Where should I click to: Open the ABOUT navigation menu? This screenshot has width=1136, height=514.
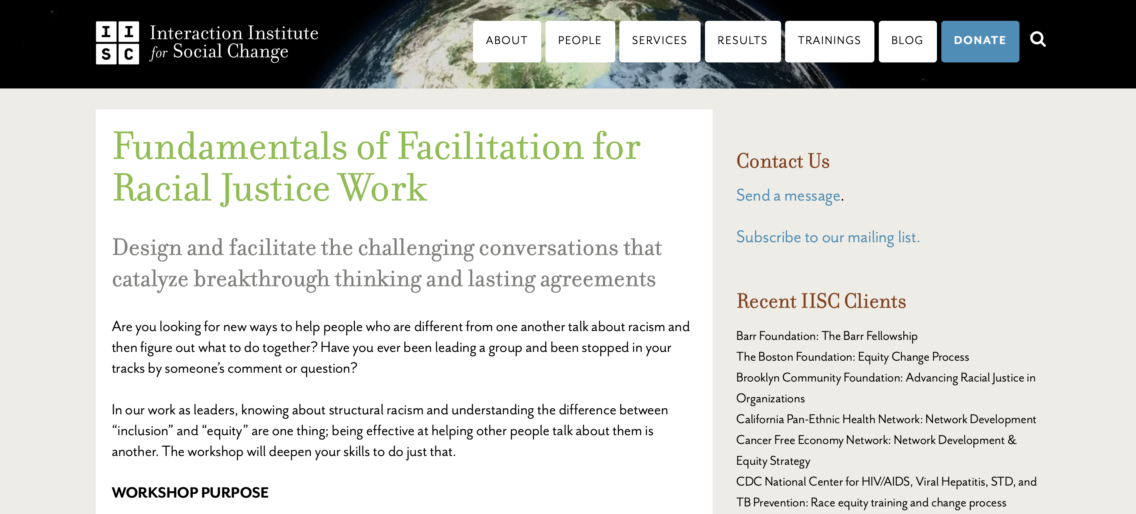click(506, 40)
